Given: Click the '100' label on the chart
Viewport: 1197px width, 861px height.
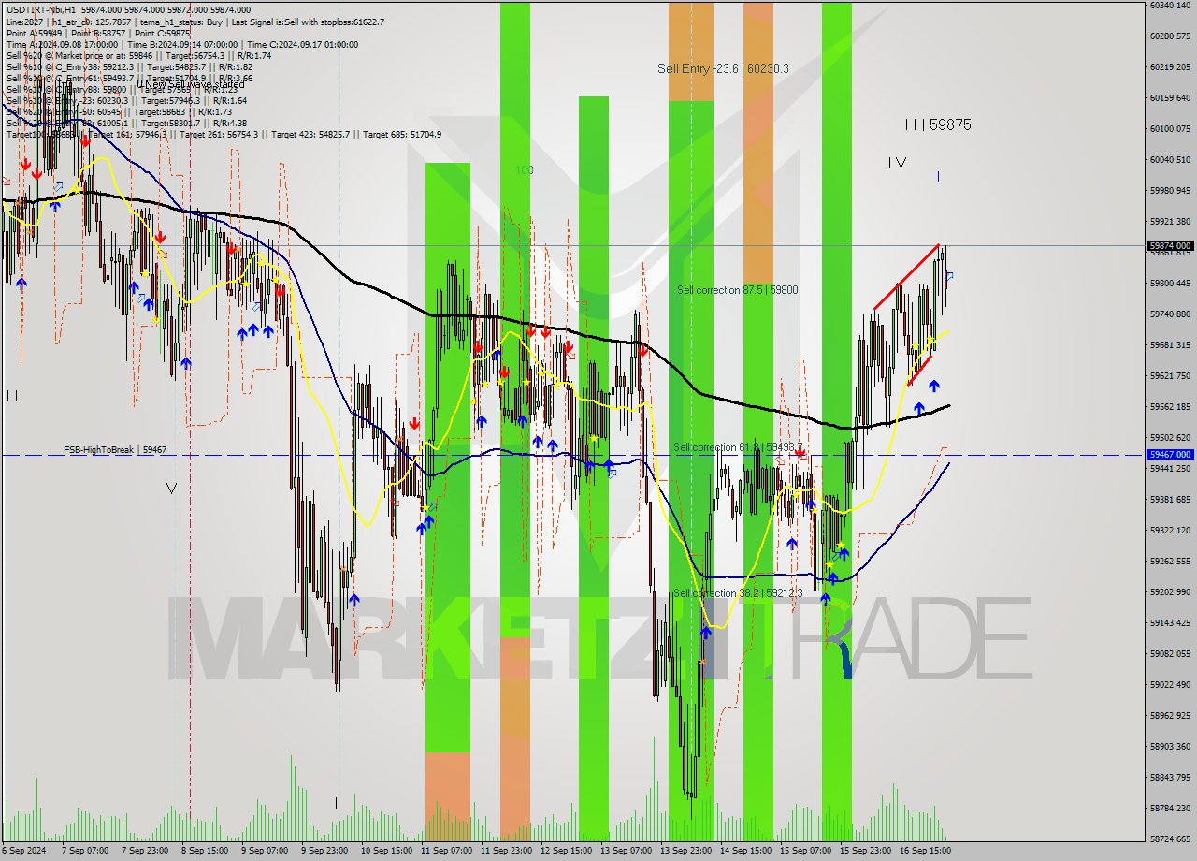Looking at the screenshot, I should 525,170.
